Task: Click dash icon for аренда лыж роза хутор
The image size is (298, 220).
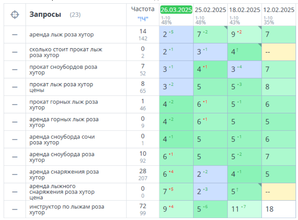Action: [x=15, y=35]
